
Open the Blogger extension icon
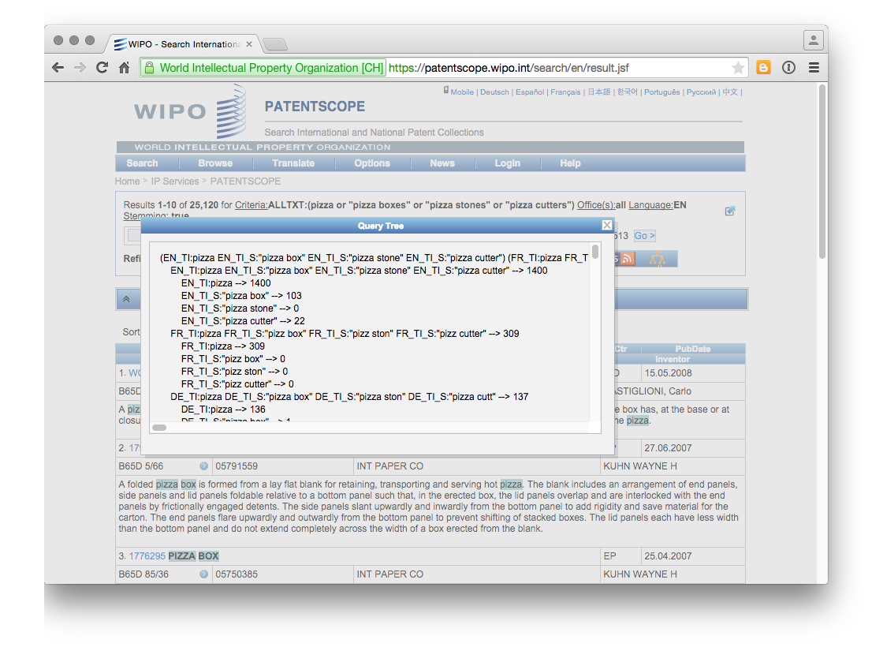[763, 68]
